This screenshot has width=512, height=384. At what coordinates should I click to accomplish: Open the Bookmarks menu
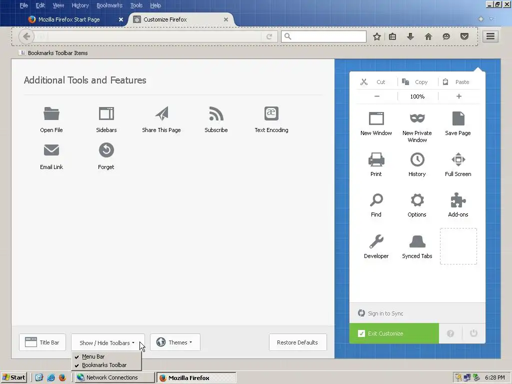(x=109, y=5)
